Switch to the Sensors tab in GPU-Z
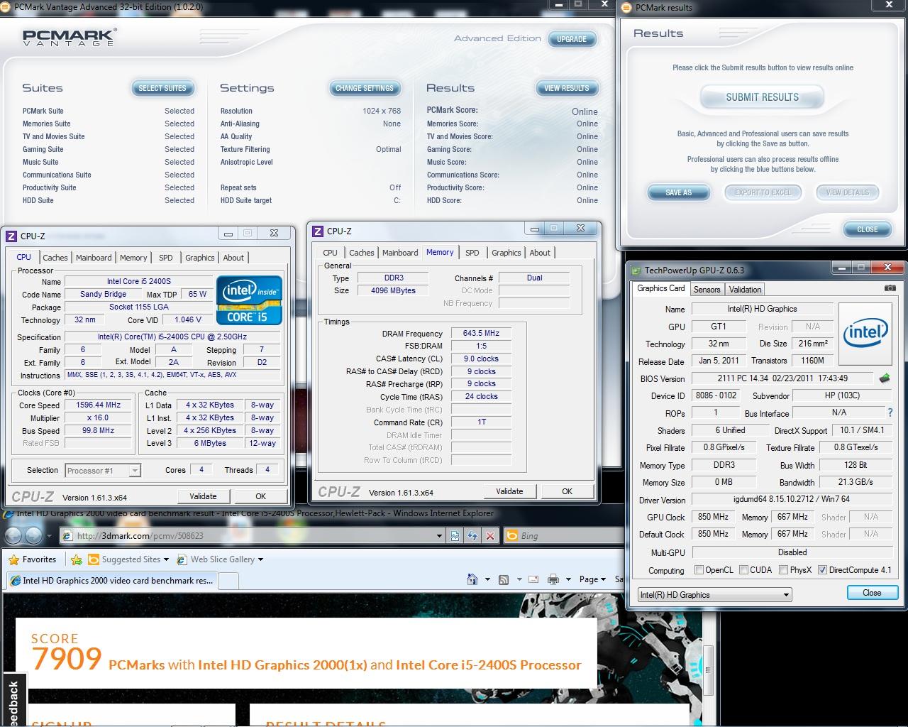The height and width of the screenshot is (727, 908). pos(707,289)
